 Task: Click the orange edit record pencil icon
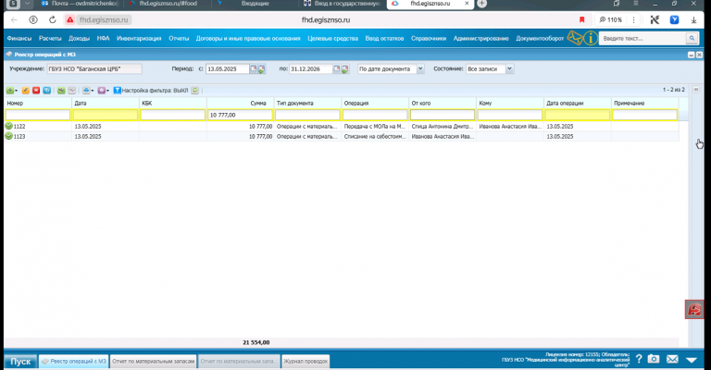tap(26, 91)
